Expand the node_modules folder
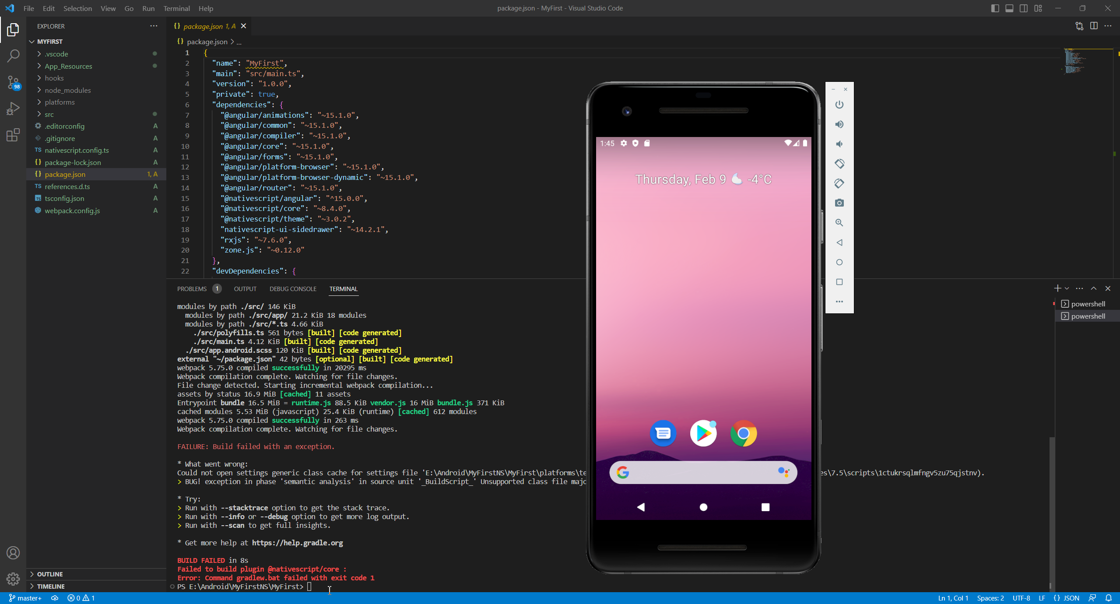Viewport: 1120px width, 604px height. coord(68,90)
